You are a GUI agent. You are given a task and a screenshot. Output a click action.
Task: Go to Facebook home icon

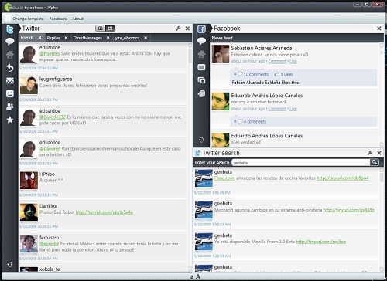tap(201, 54)
